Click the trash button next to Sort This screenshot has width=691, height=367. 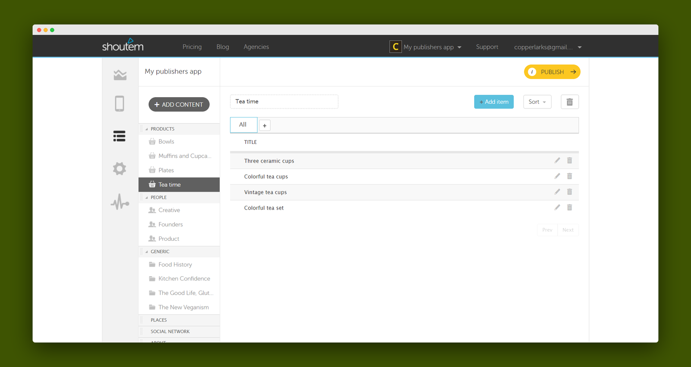[570, 102]
